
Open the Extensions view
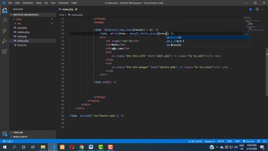tap(5, 51)
